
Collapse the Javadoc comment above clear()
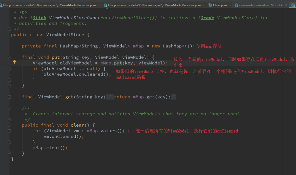point(9,108)
